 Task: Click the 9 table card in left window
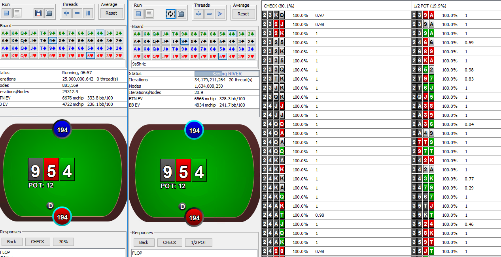click(36, 170)
